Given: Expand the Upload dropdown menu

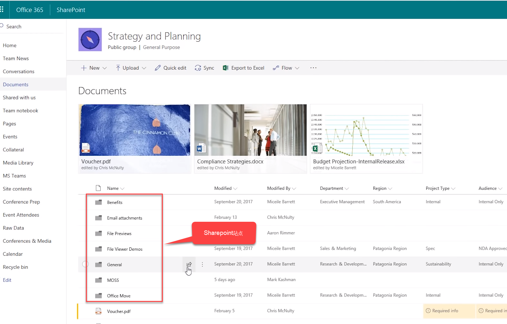Looking at the screenshot, I should coord(131,68).
